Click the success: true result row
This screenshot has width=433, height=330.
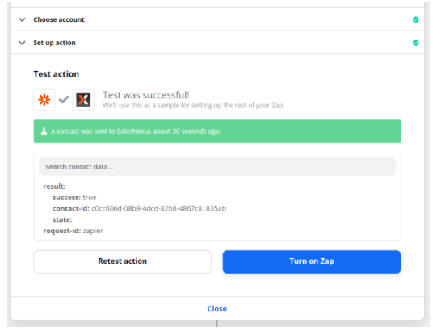[74, 198]
